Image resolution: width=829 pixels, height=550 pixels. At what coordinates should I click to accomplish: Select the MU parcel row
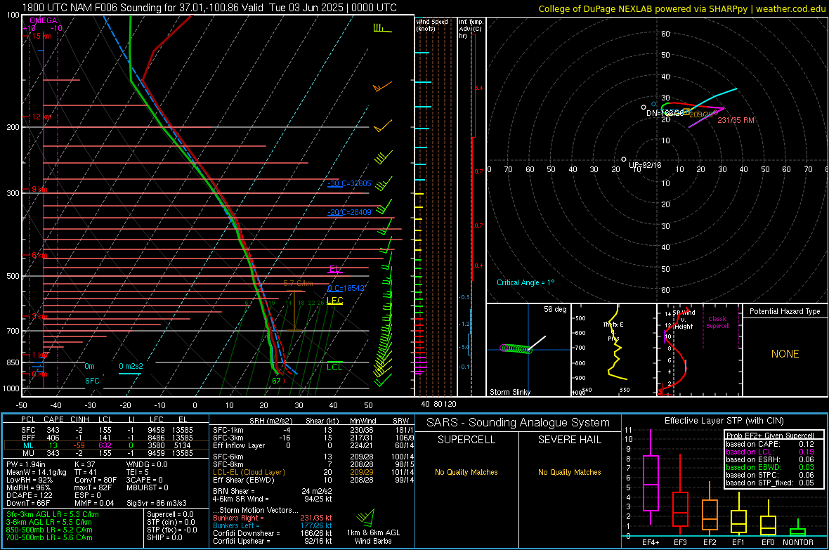[105, 453]
